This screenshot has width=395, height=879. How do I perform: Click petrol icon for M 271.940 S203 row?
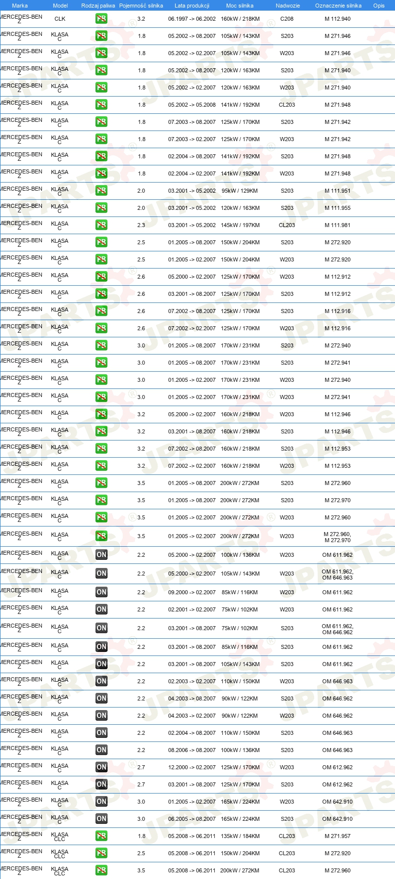coord(102,70)
